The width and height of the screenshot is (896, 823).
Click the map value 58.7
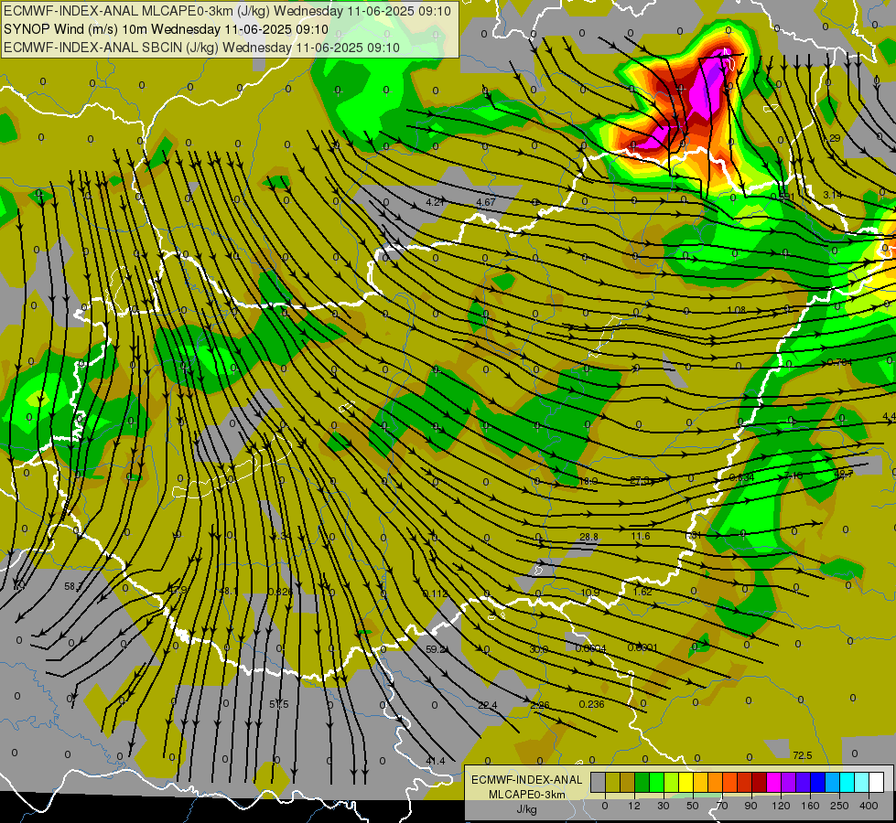[74, 586]
